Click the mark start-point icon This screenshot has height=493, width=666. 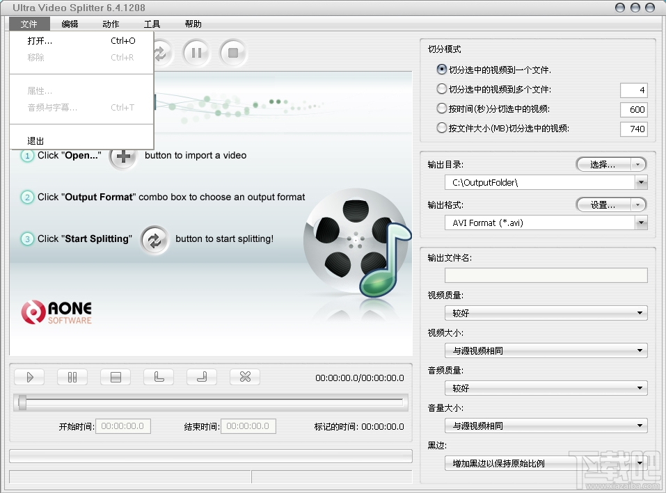coord(159,377)
